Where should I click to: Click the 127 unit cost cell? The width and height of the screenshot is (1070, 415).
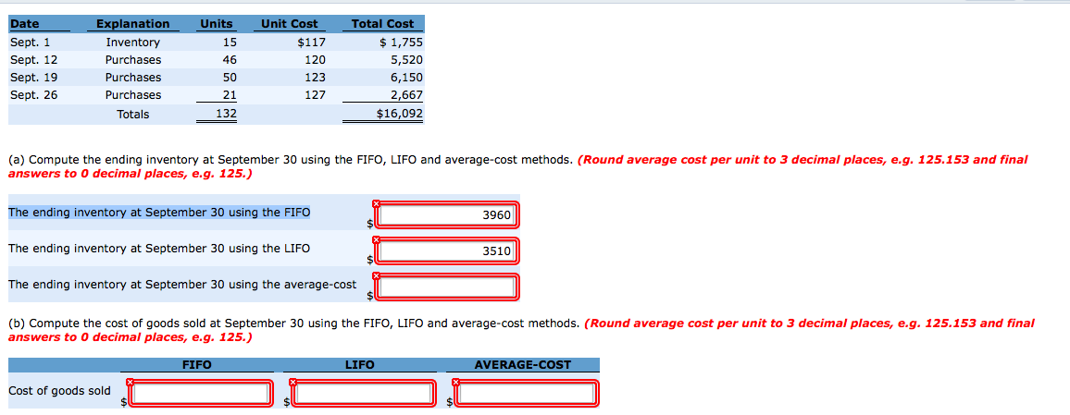(316, 95)
